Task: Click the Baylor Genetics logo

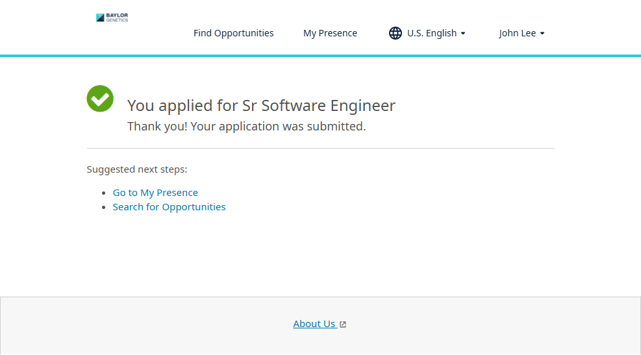Action: (112, 18)
